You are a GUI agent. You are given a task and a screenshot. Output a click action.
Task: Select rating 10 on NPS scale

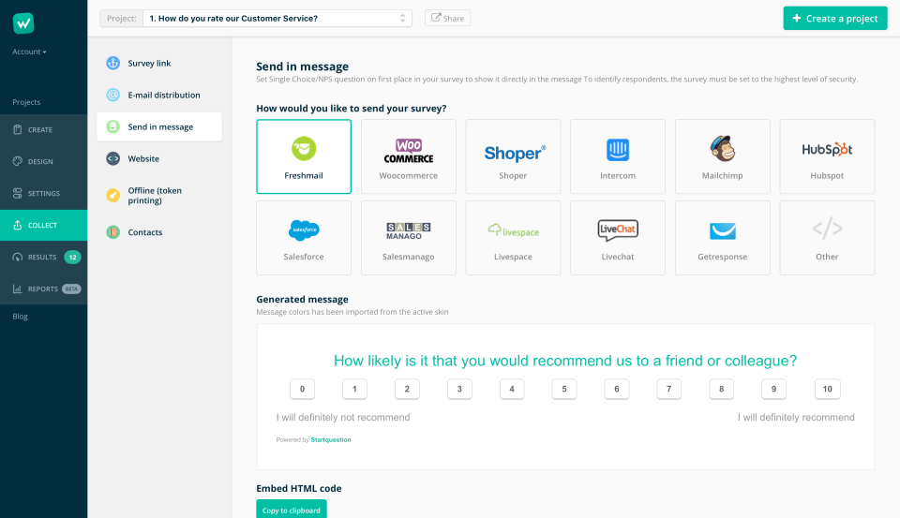click(x=827, y=389)
